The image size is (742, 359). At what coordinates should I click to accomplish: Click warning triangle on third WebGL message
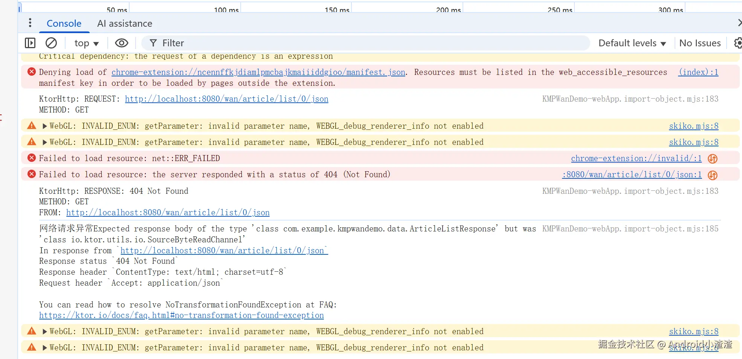(x=32, y=331)
